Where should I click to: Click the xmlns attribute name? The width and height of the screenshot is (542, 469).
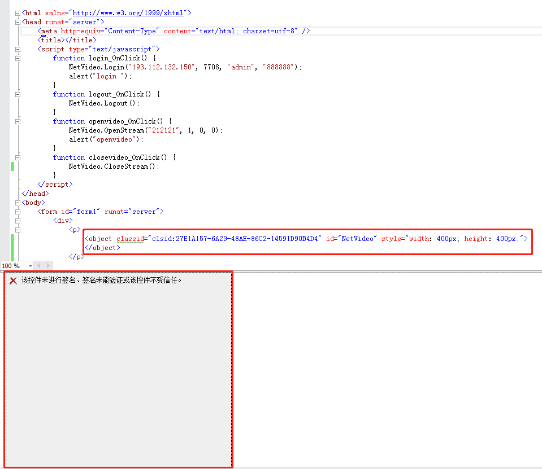[55, 13]
